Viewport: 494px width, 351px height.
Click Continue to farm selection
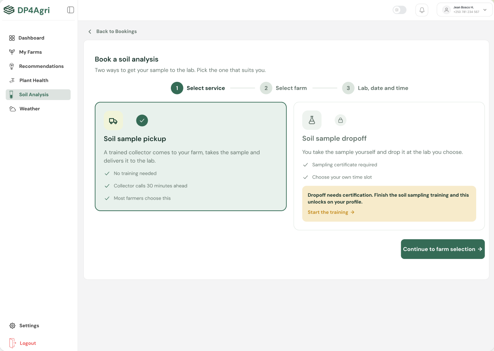(442, 249)
